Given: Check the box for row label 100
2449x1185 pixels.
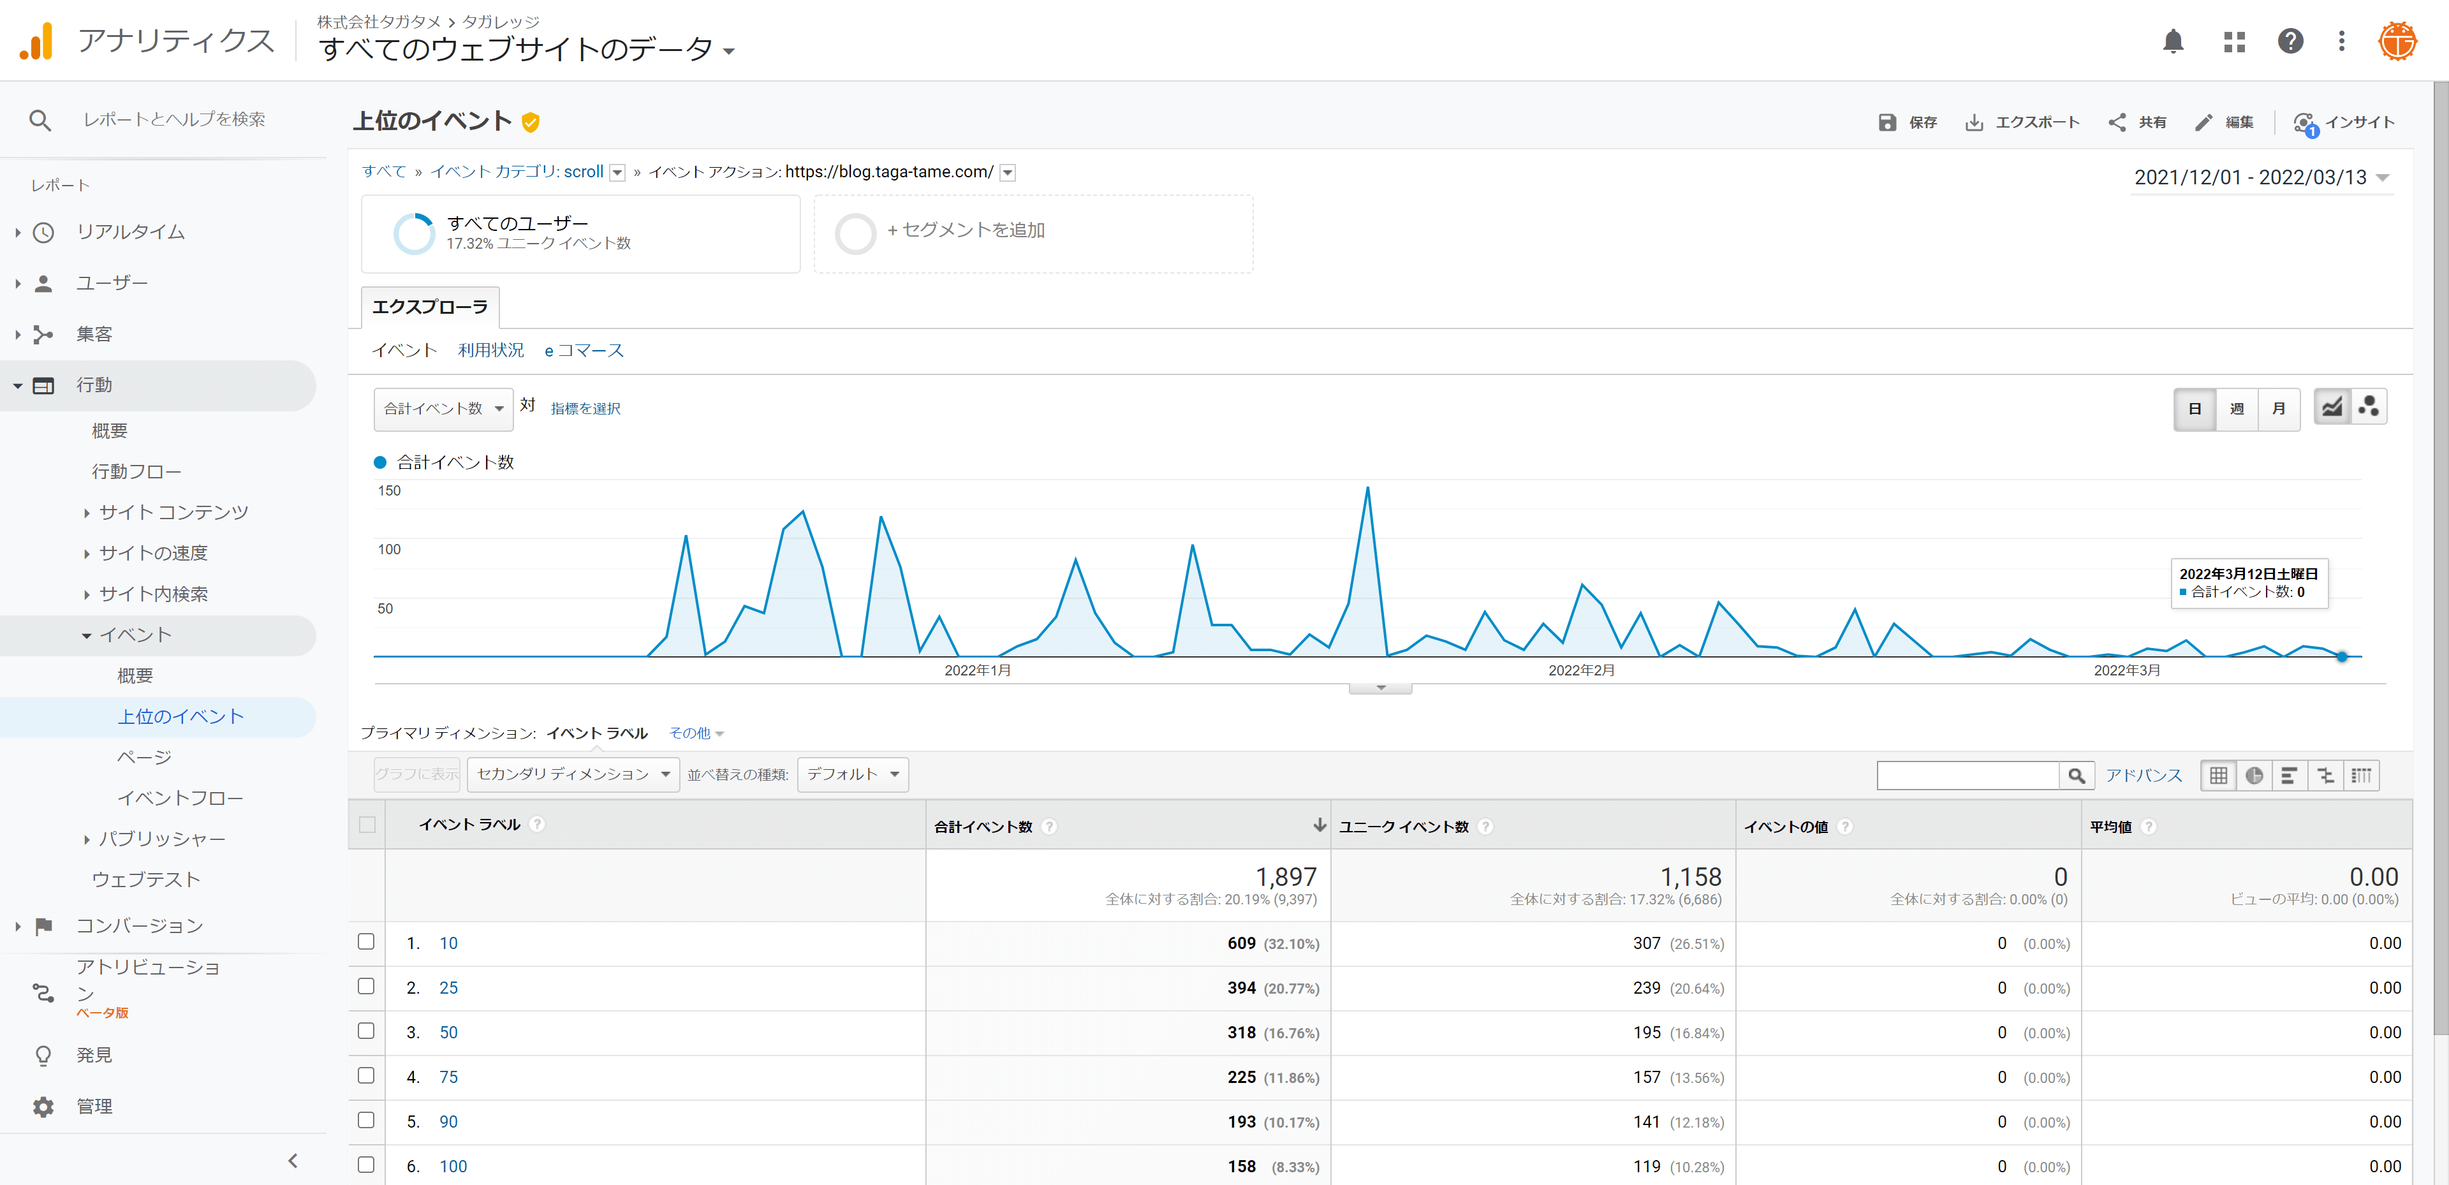Looking at the screenshot, I should coord(366,1165).
